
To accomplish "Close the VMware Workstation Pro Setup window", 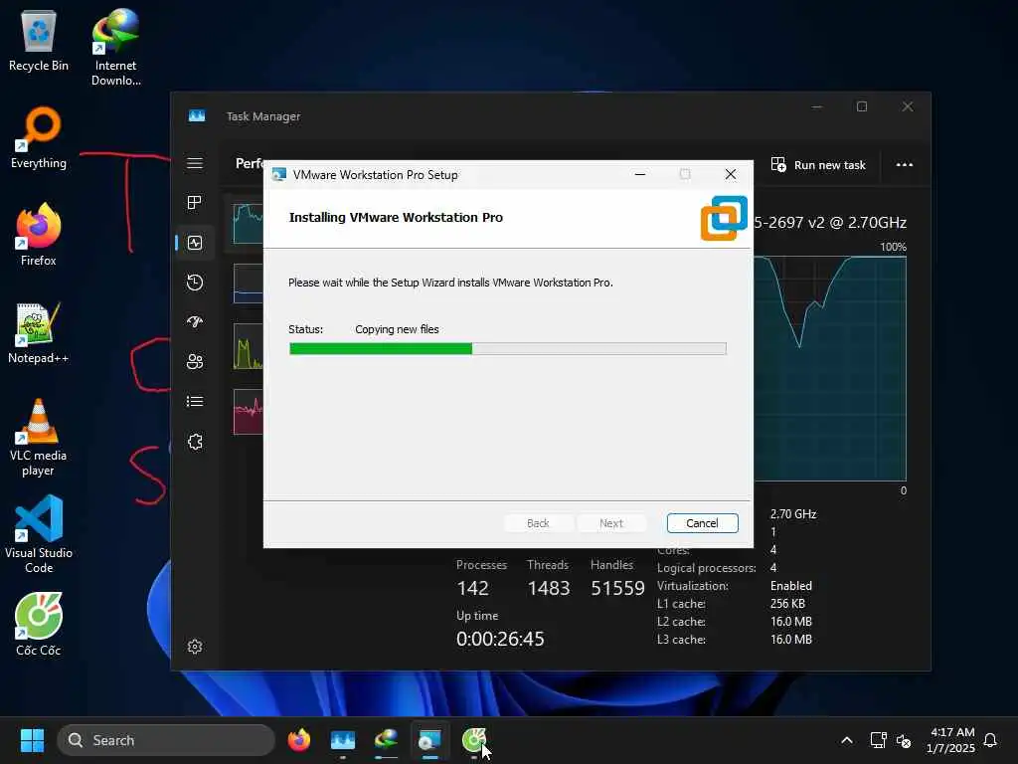I will [x=731, y=174].
